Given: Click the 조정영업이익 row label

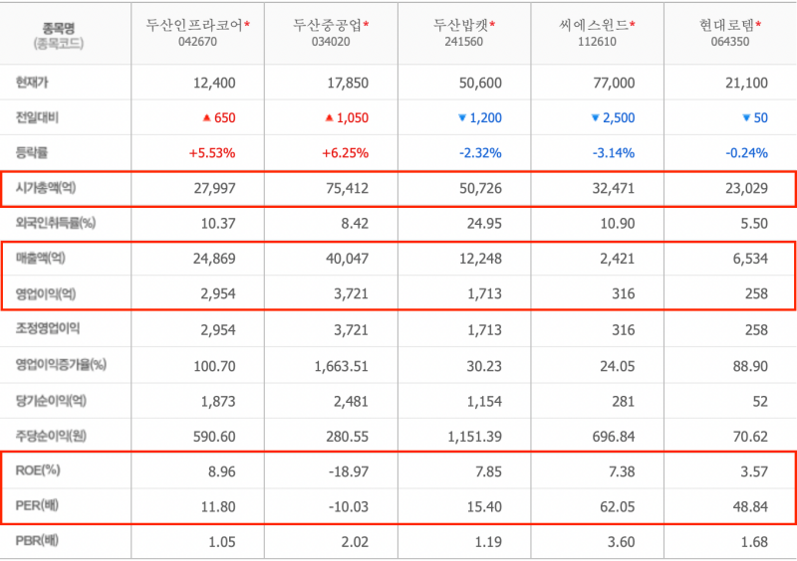Looking at the screenshot, I should click(48, 328).
